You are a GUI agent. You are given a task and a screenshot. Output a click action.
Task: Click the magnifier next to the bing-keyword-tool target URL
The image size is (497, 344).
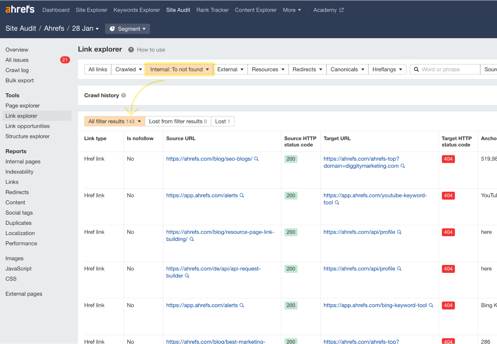point(431,305)
